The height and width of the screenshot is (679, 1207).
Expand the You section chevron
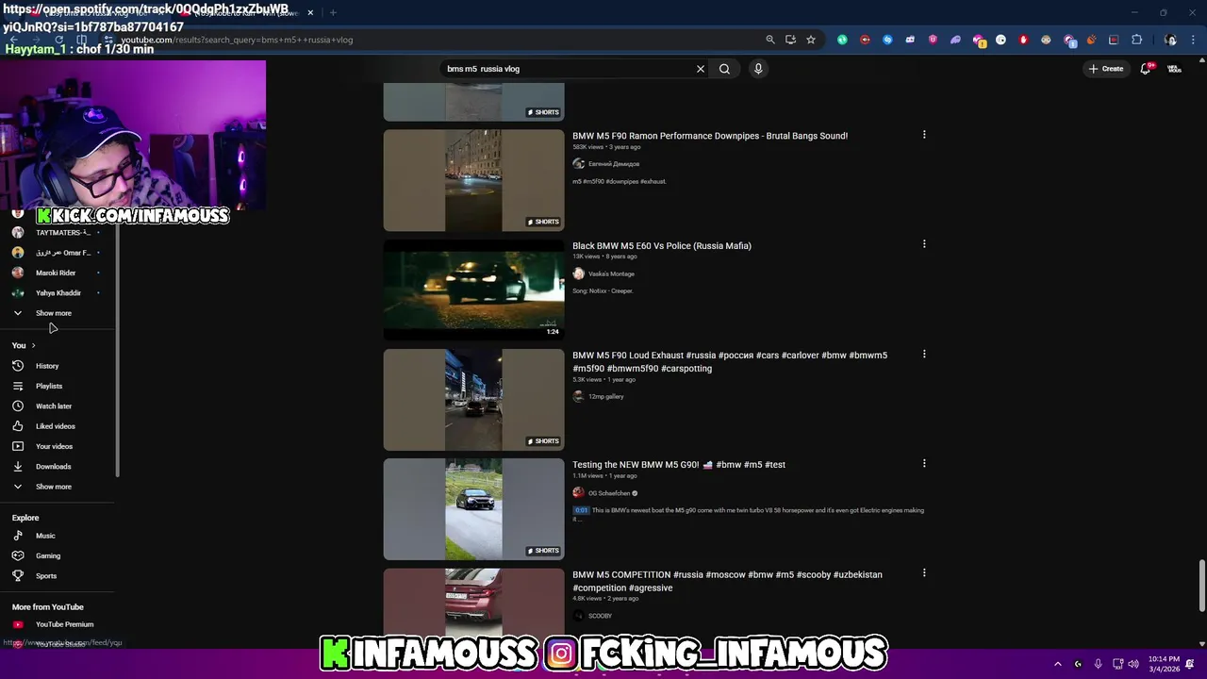[x=33, y=345]
